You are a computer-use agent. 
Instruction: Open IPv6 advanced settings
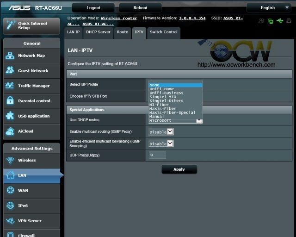(x=32, y=206)
